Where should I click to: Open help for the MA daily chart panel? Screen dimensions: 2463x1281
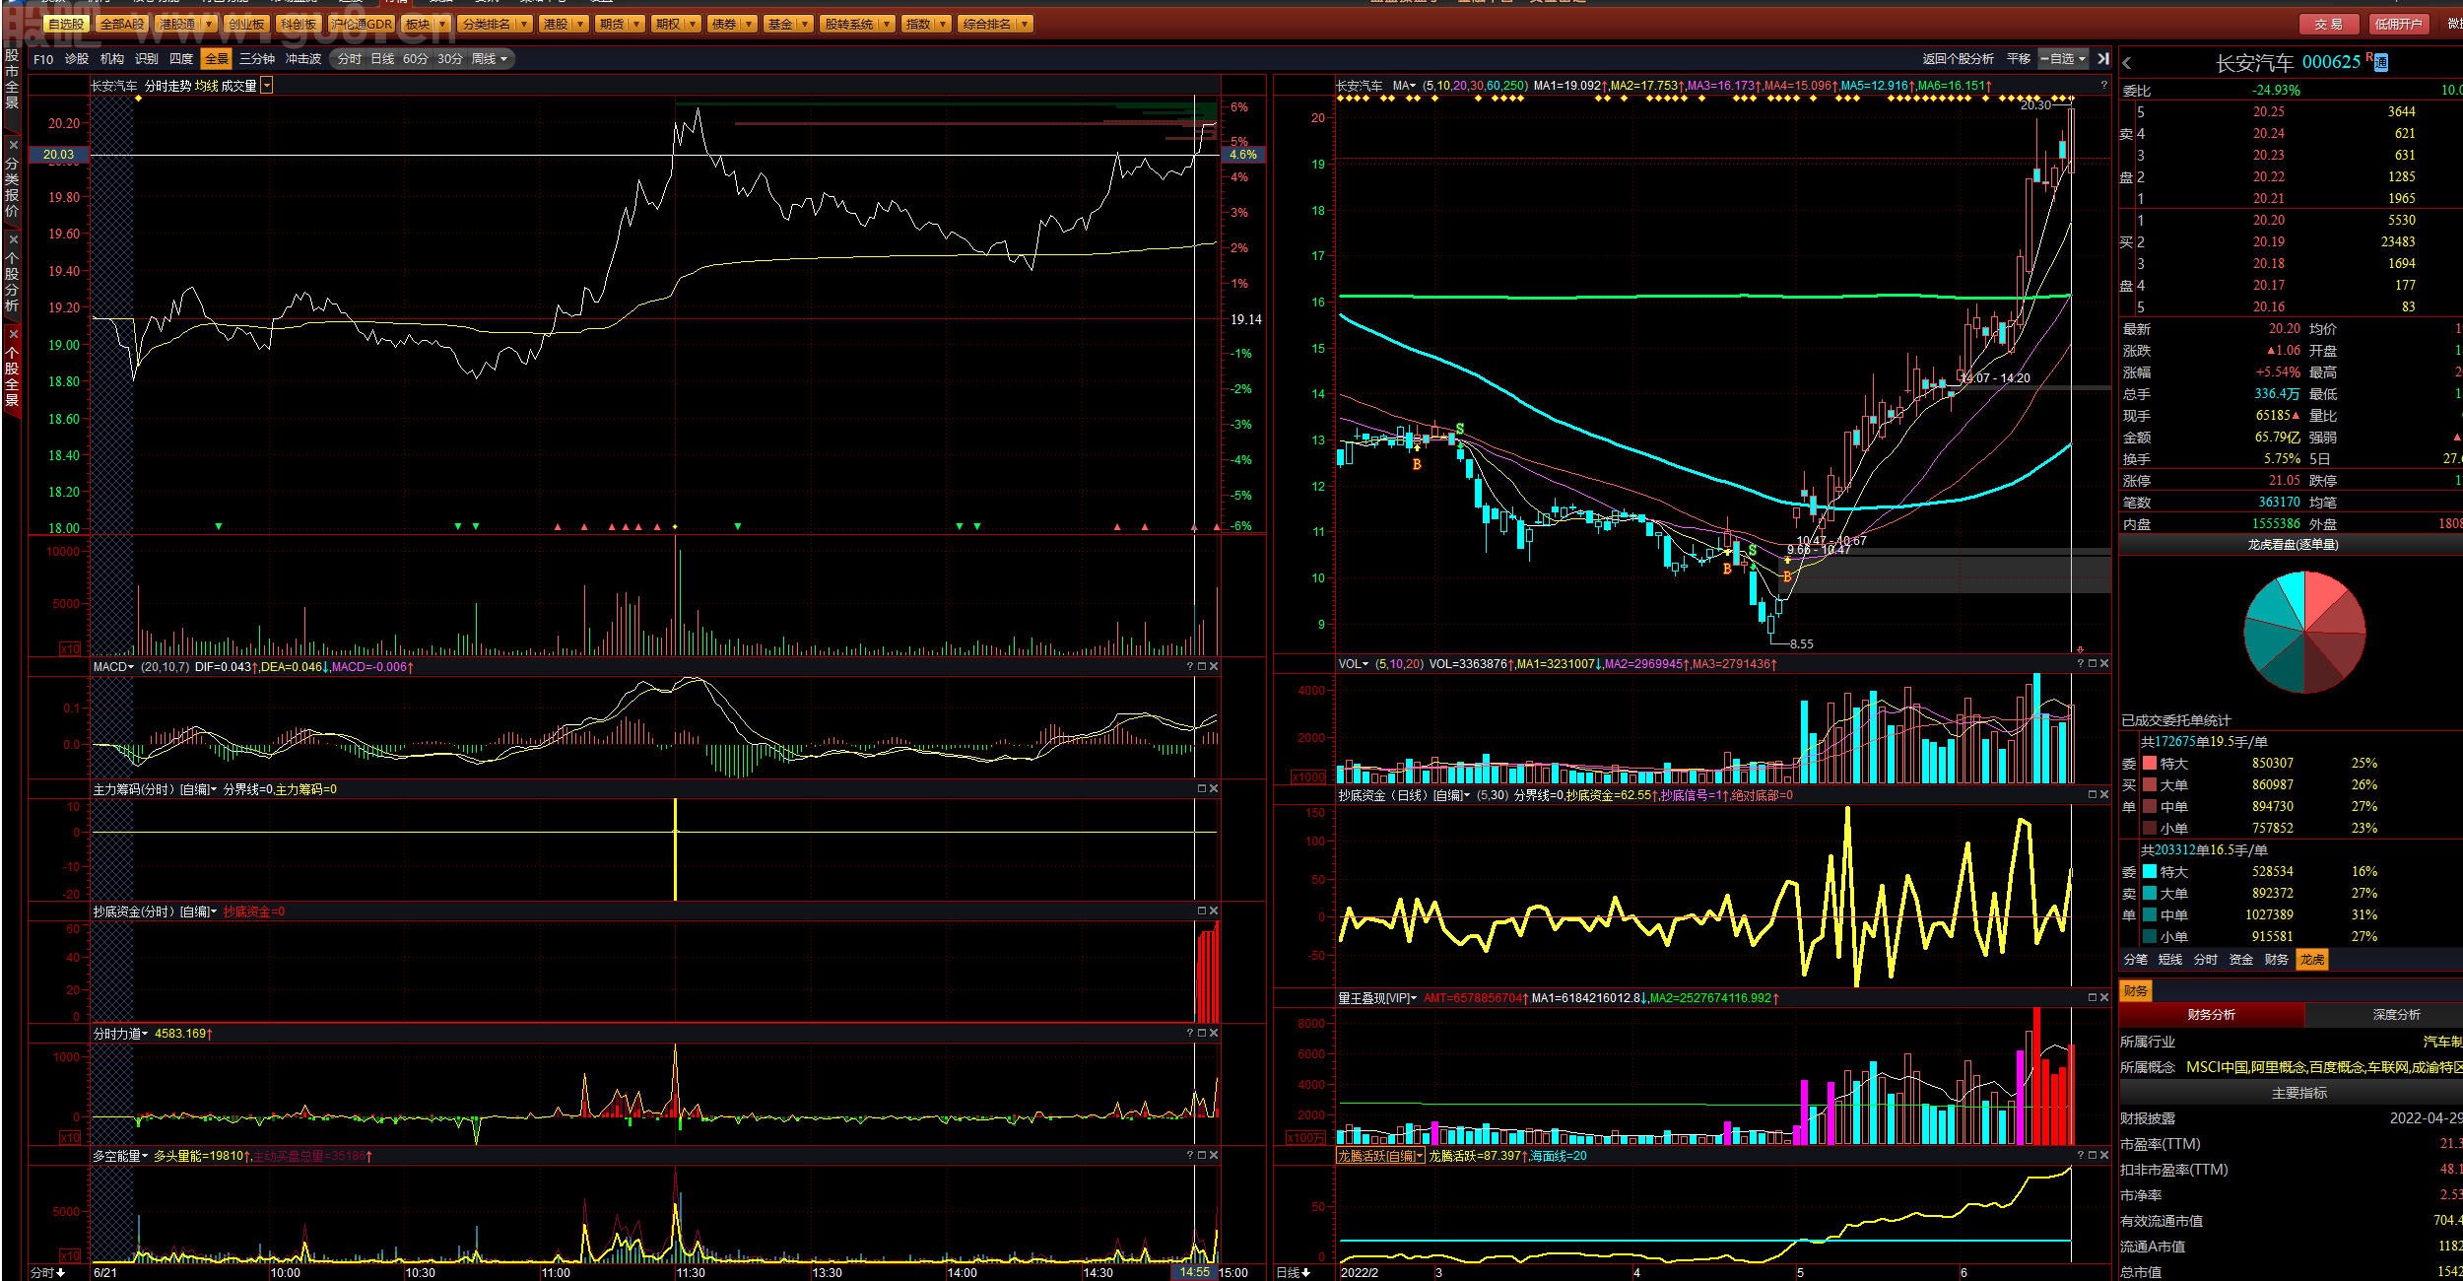coord(2103,86)
